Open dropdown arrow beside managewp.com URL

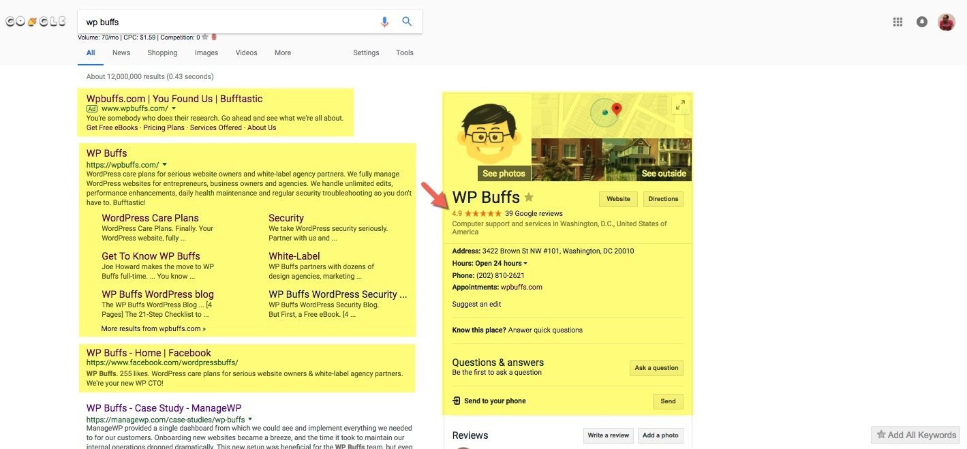pyautogui.click(x=250, y=419)
